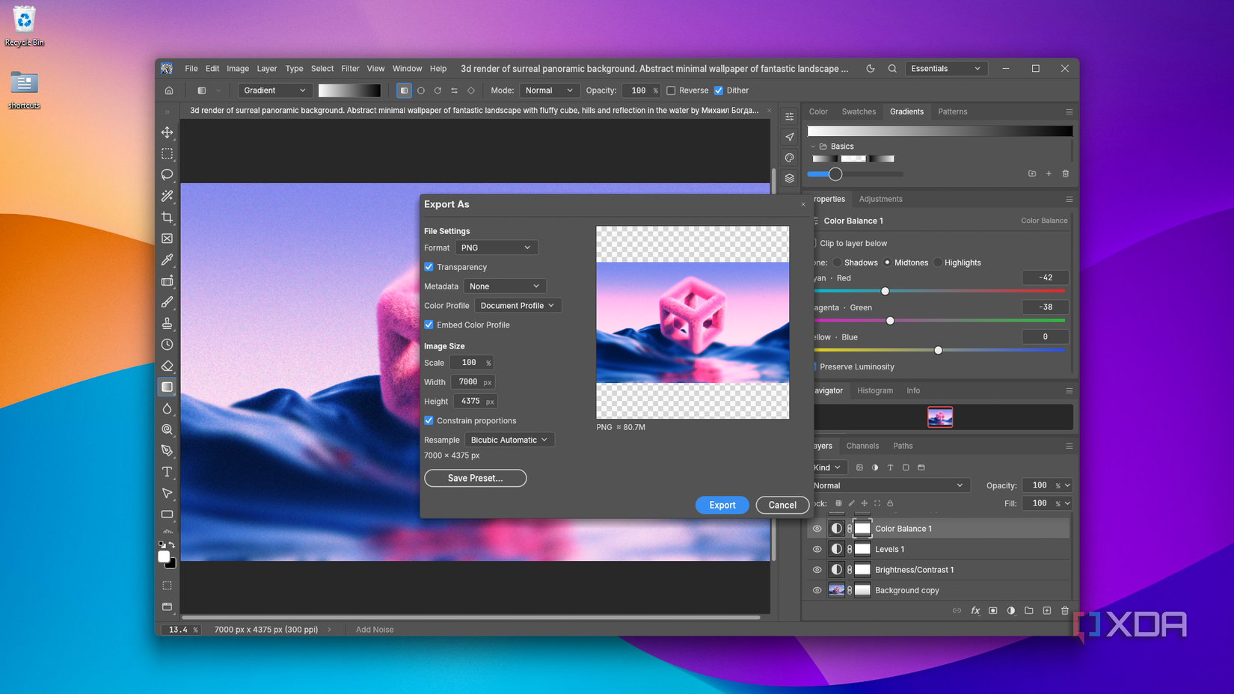Select the Pen tool
This screenshot has height=694, width=1234.
coord(167,451)
